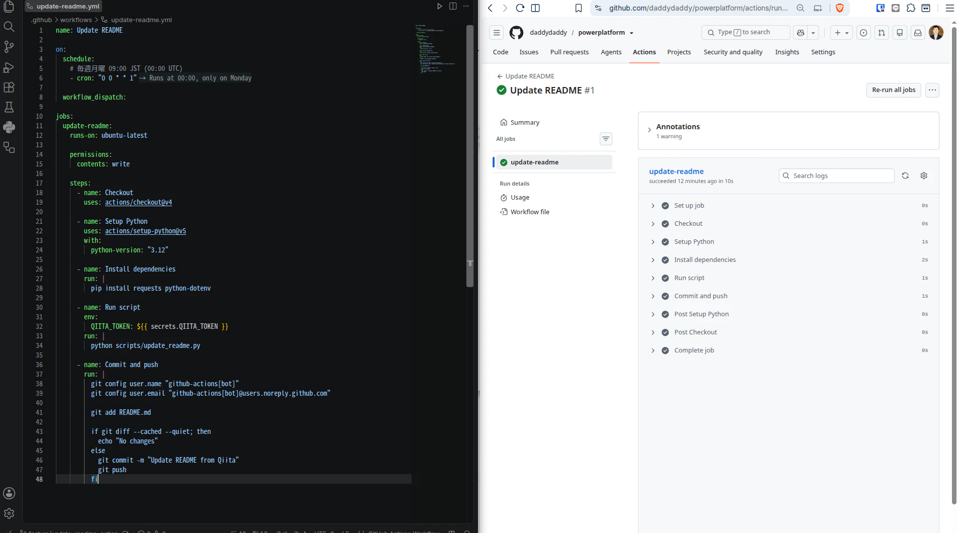Open the Insights tab
The height and width of the screenshot is (533, 958).
(x=787, y=52)
